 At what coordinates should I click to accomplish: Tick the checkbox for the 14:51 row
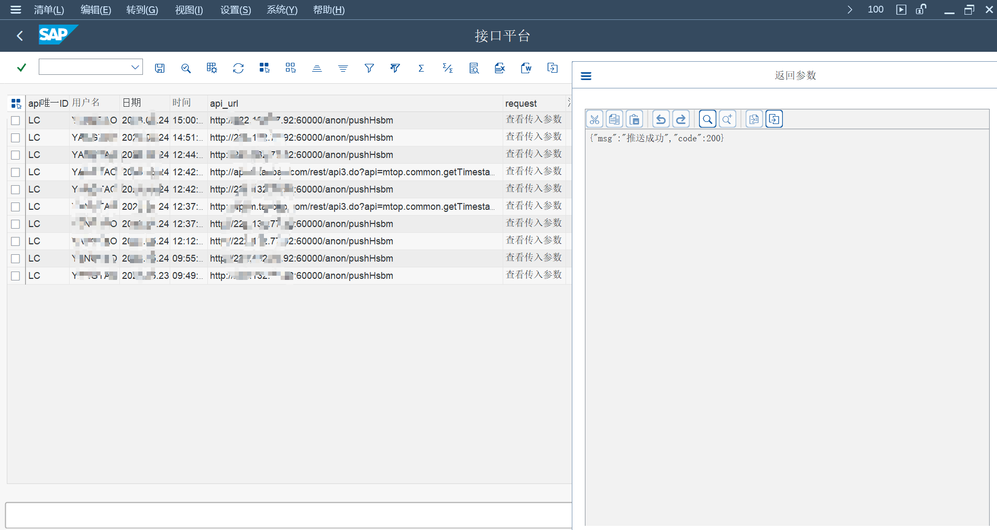[x=16, y=138]
